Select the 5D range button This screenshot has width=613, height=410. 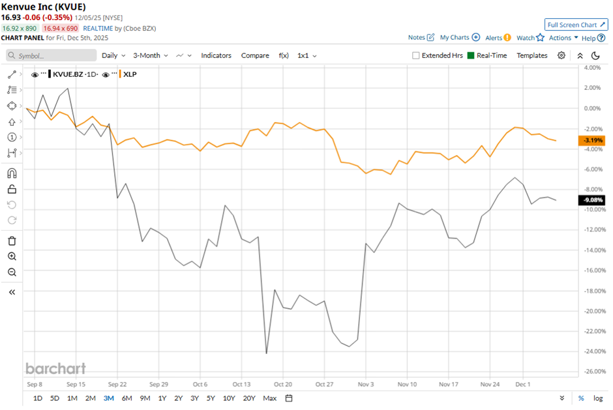(x=55, y=398)
